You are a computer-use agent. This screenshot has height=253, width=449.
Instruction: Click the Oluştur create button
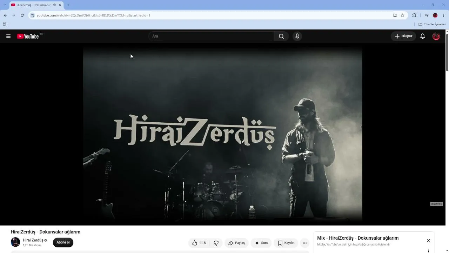pyautogui.click(x=403, y=36)
